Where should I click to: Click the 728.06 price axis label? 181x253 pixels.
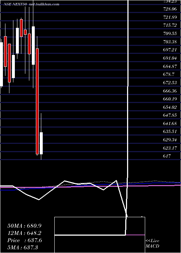pyautogui.click(x=170, y=9)
